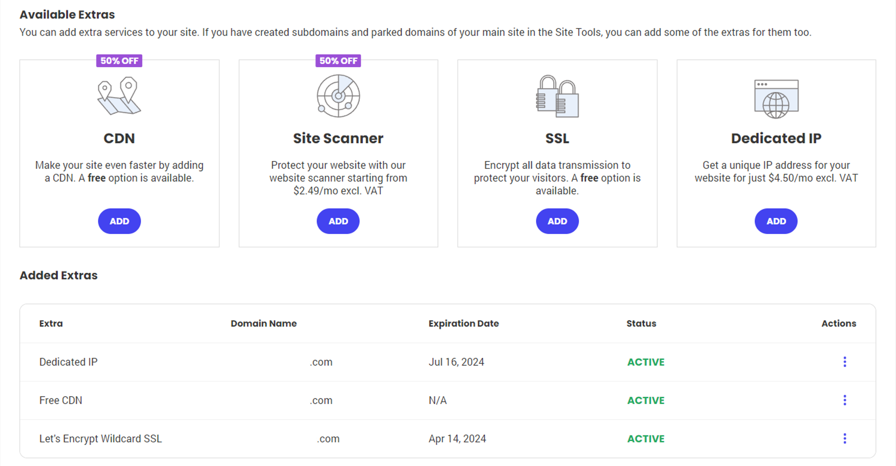Click the CDN 50% OFF badge
Viewport: 896px width, 466px height.
[x=119, y=61]
